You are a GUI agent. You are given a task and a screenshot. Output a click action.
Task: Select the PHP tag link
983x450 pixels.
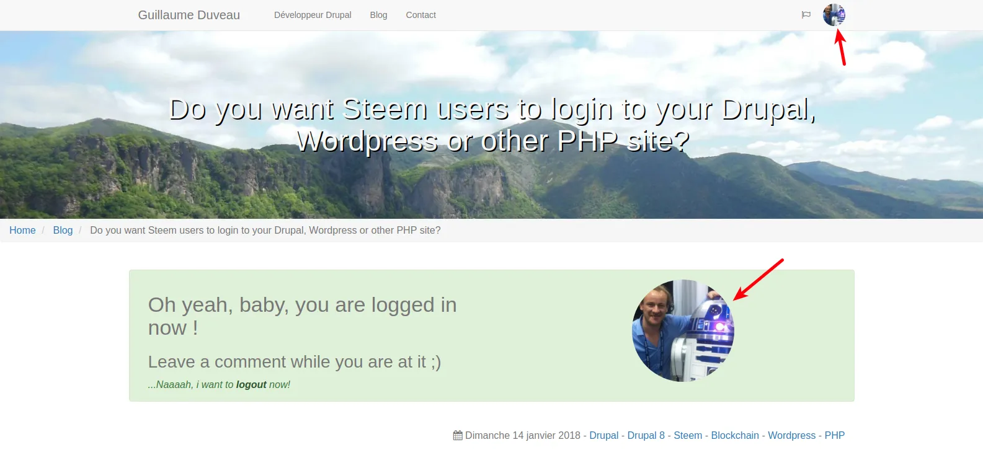point(834,435)
